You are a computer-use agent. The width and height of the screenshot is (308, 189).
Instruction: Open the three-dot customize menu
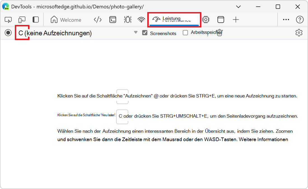coord(286,20)
